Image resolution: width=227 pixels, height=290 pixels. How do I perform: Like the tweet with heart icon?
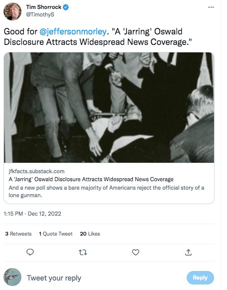click(135, 252)
